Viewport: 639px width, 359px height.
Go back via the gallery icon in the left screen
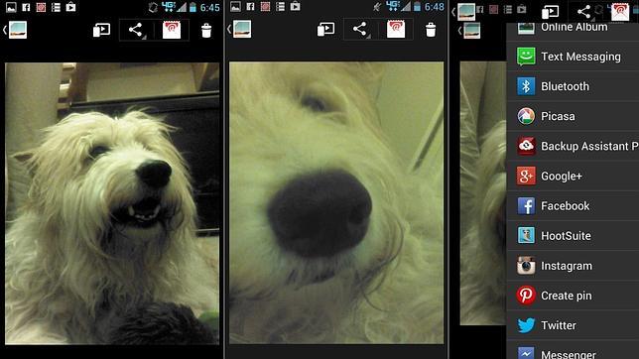point(15,30)
